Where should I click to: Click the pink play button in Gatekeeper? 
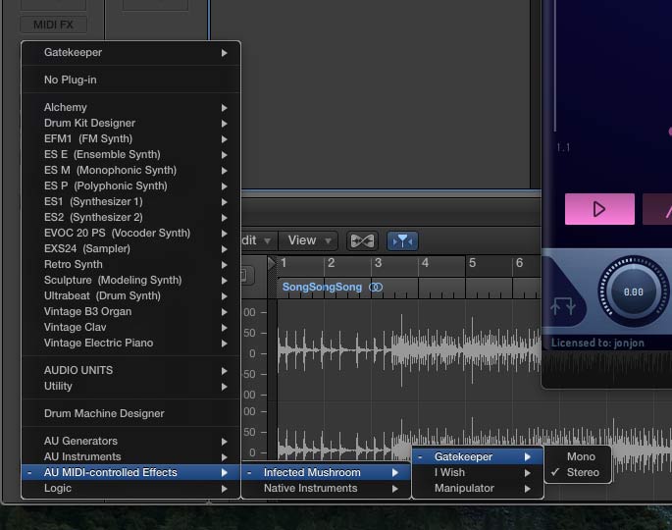tap(599, 209)
